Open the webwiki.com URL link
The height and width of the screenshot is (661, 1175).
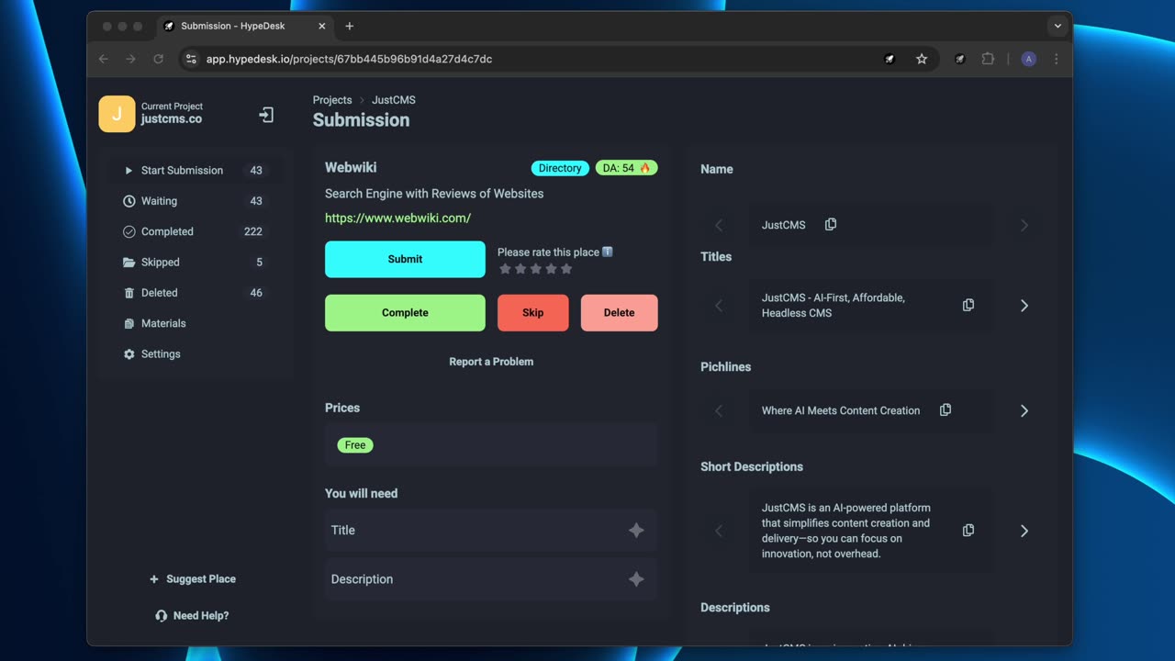click(397, 218)
